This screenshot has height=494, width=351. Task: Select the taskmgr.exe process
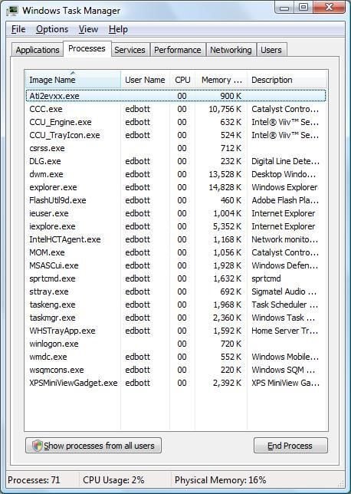pos(175,318)
